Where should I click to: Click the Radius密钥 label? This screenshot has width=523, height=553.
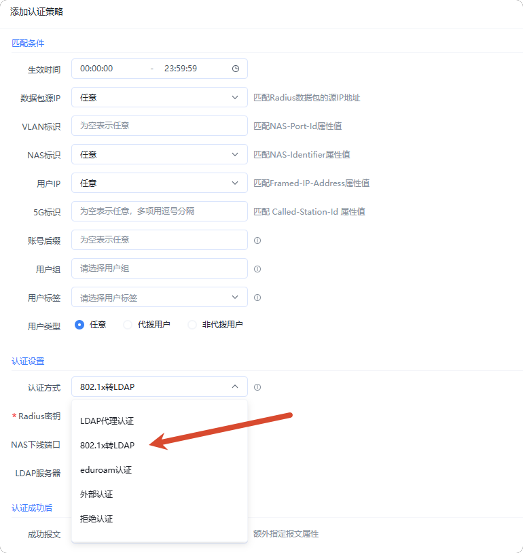(x=39, y=416)
